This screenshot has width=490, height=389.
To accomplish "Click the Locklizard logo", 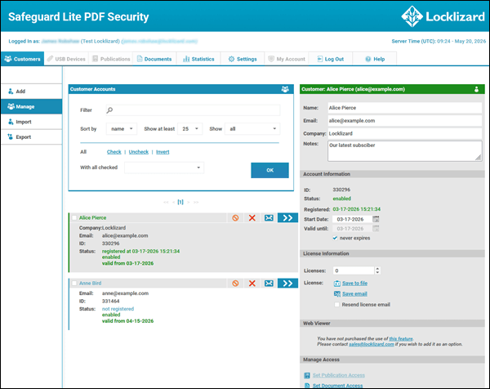I will click(443, 16).
